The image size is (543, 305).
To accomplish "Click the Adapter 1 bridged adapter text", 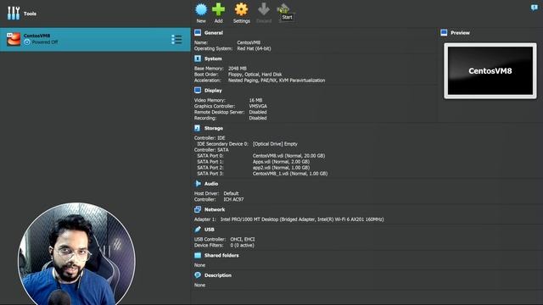I will [x=302, y=219].
